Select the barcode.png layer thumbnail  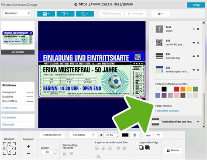tap(159, 56)
